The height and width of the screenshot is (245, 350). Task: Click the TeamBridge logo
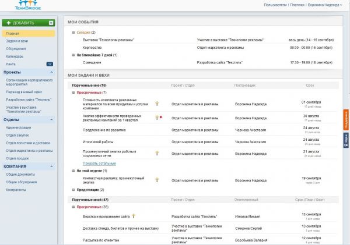(28, 5)
